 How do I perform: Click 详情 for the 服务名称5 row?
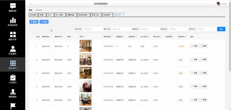[194, 100]
